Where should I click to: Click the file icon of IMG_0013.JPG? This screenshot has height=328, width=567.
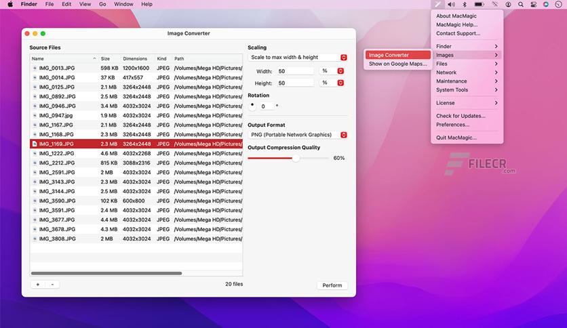(35, 68)
